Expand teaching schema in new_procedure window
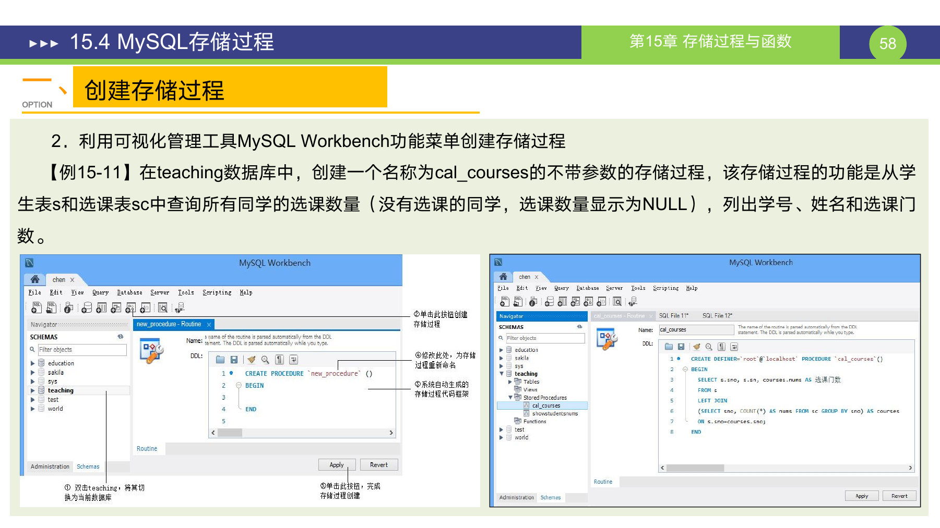 coord(33,390)
